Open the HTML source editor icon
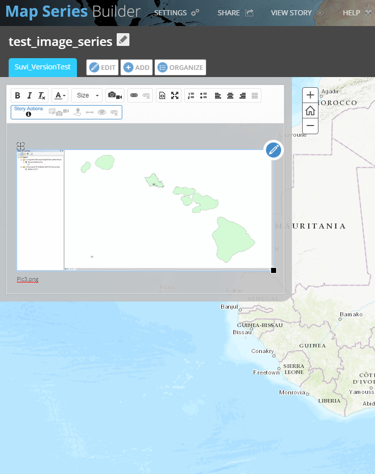 (162, 95)
